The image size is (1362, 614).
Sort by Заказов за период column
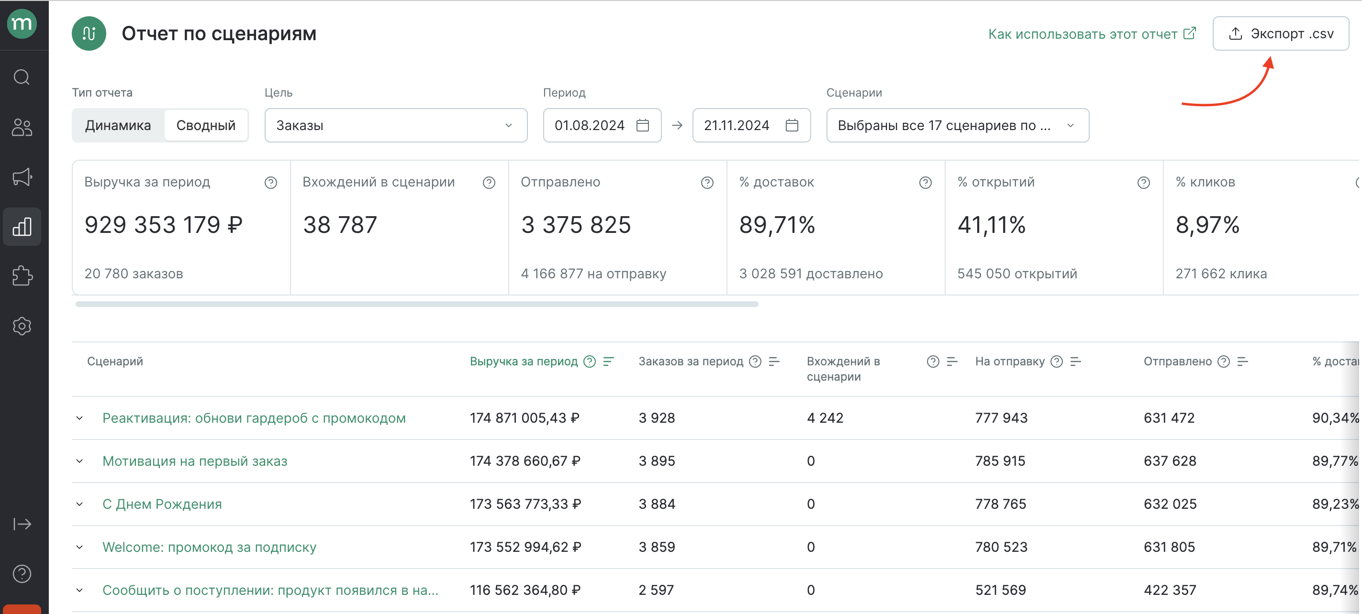click(774, 362)
